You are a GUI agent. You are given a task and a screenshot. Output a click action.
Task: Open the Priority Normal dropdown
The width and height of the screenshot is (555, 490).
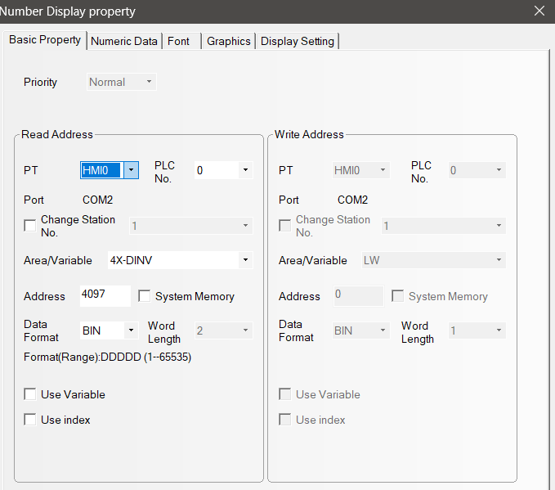click(x=149, y=82)
